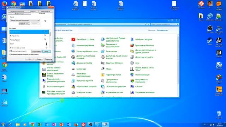This screenshot has height=127, width=226.
Task: Switch to Колесико tab
Action: tap(32, 12)
